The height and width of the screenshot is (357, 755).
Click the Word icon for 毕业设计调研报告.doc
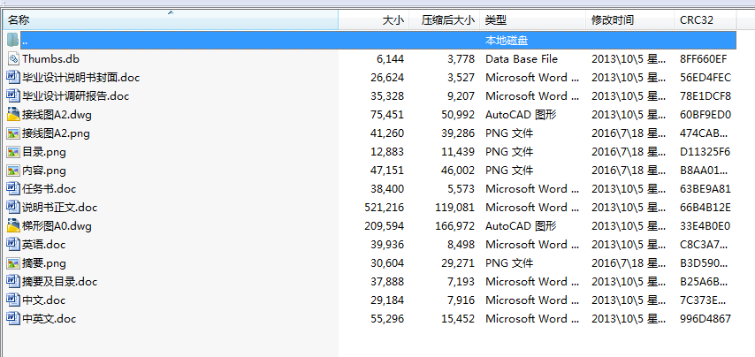click(13, 95)
